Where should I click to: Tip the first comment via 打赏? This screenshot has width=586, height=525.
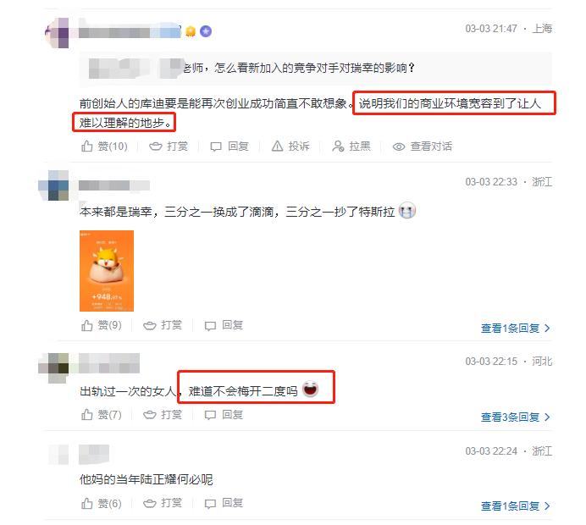coord(169,146)
